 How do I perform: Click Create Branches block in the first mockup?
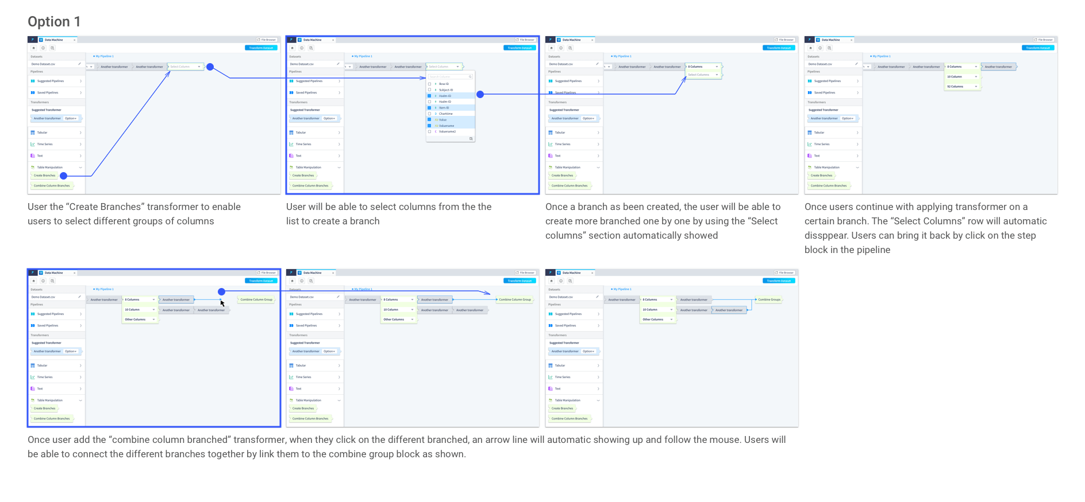click(x=45, y=176)
